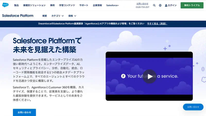Open the 事例 menu

[52, 5]
